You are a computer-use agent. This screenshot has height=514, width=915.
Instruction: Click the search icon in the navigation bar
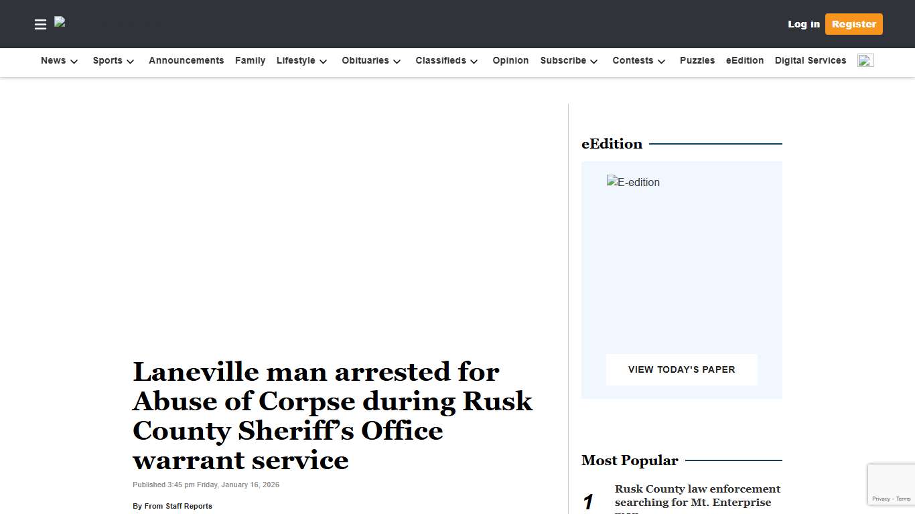click(x=865, y=60)
